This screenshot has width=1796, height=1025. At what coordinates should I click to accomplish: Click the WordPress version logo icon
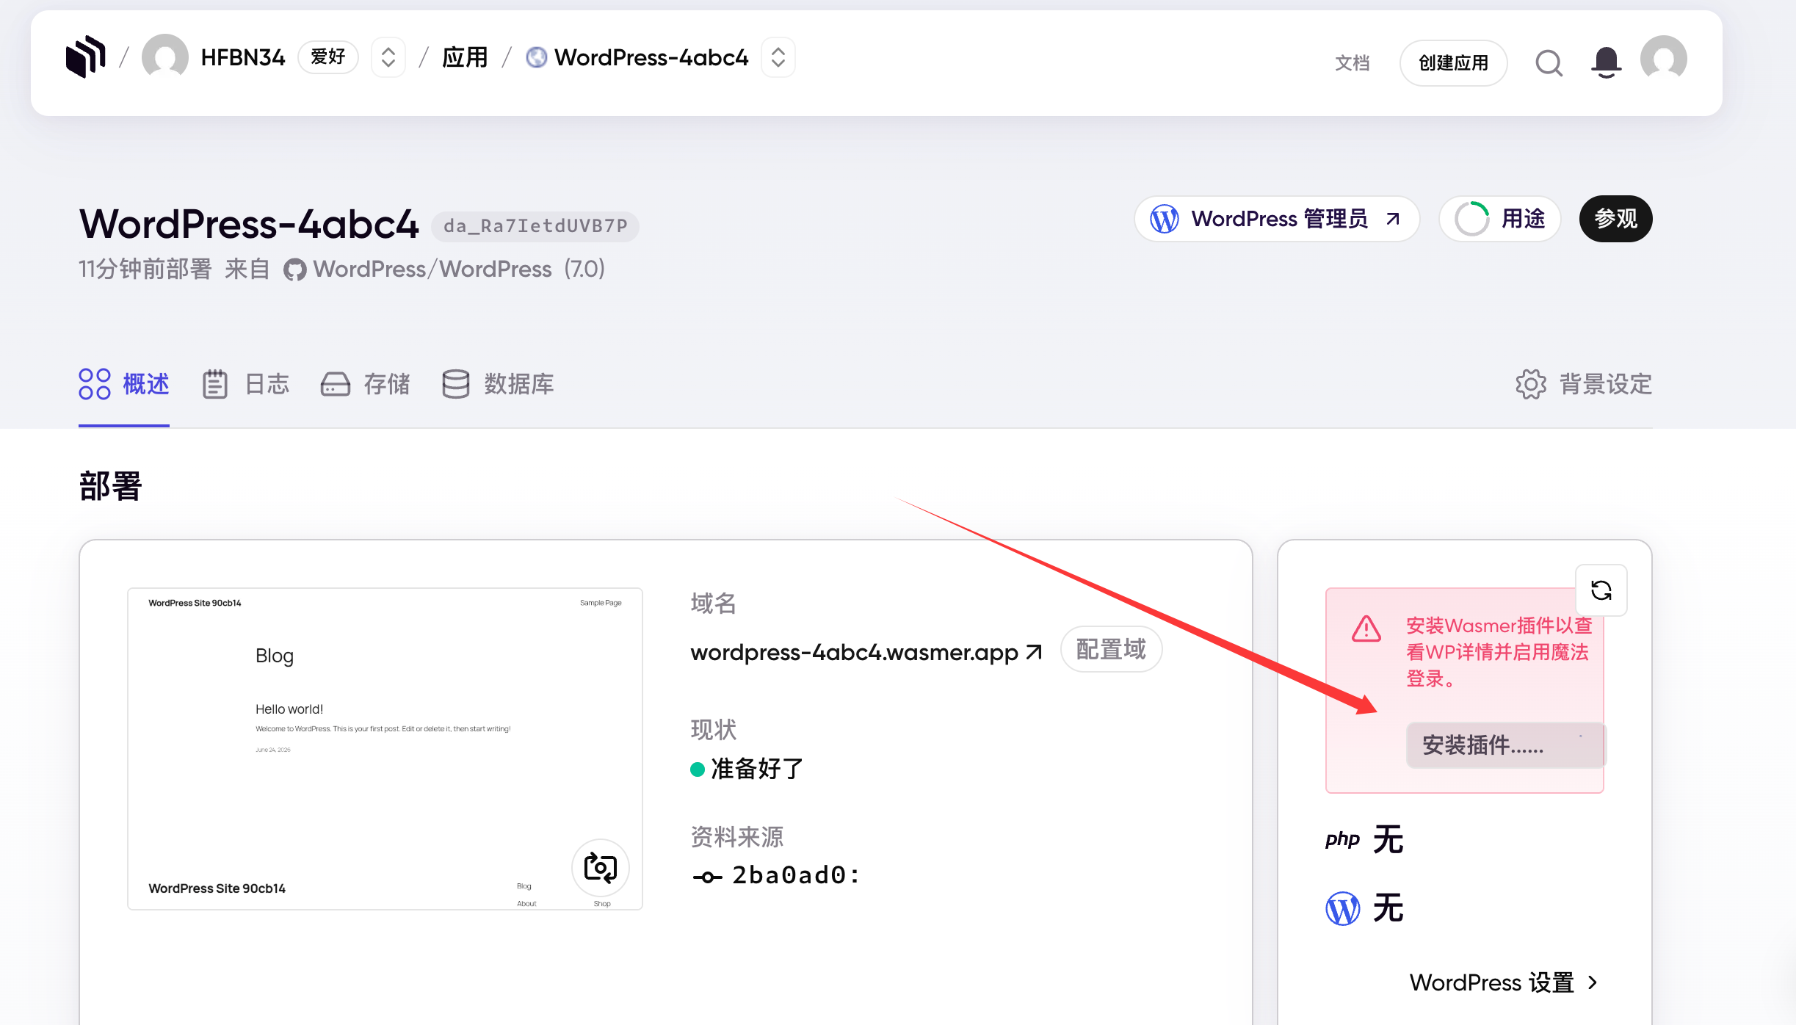[x=1343, y=908]
